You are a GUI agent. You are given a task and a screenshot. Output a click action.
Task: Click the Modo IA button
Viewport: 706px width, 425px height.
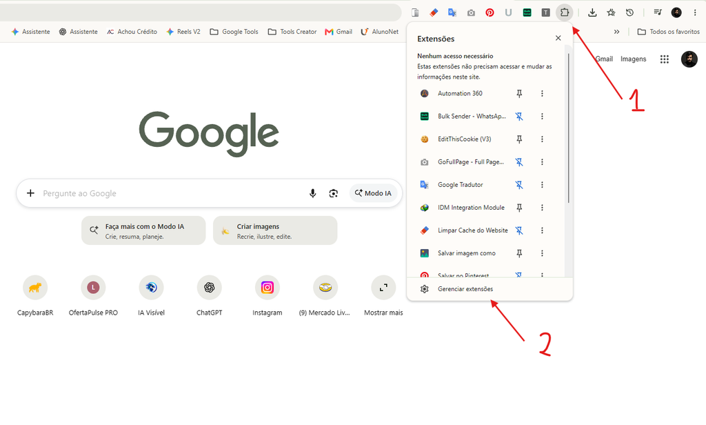tap(373, 193)
